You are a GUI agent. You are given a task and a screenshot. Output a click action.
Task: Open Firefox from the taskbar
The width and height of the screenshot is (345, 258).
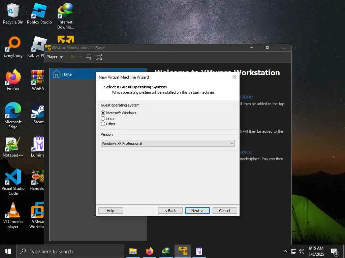coord(149,251)
